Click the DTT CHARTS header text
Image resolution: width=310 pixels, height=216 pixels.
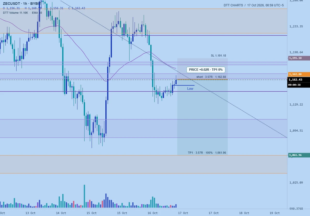(233, 5)
